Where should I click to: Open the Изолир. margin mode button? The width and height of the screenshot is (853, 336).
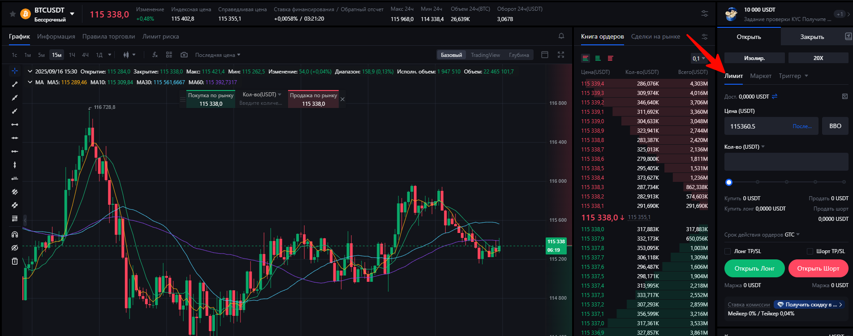pos(754,58)
